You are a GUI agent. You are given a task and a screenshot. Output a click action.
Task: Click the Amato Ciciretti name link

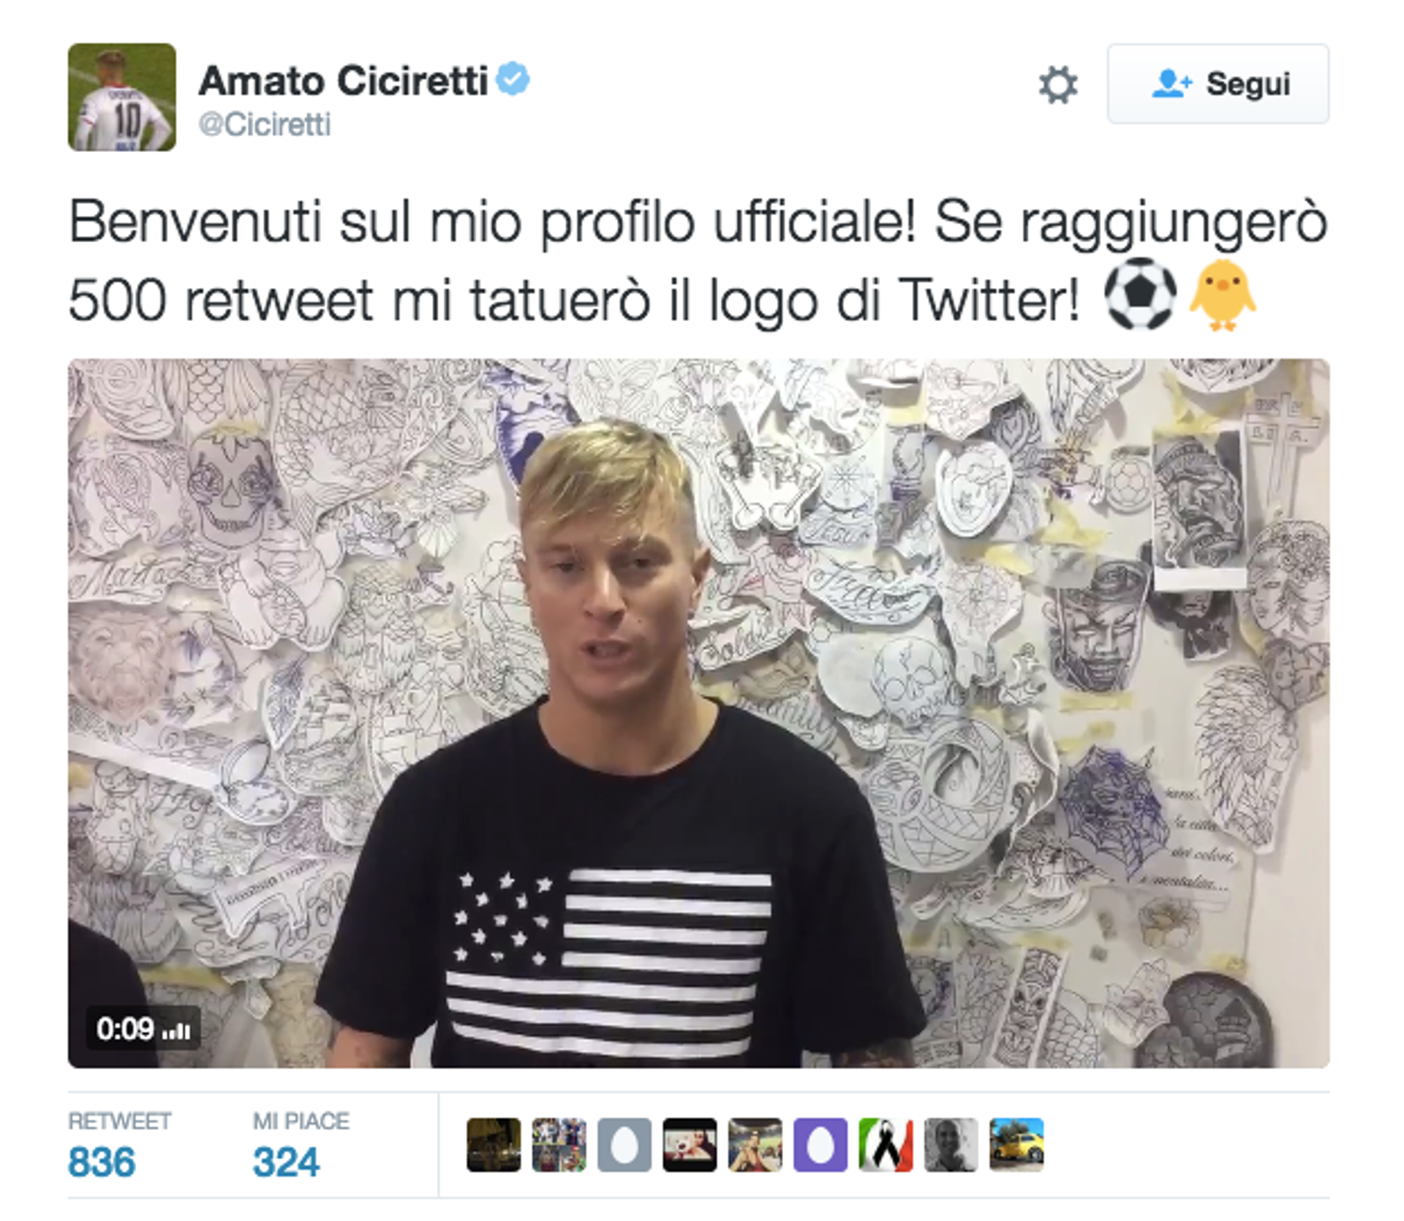(x=343, y=80)
